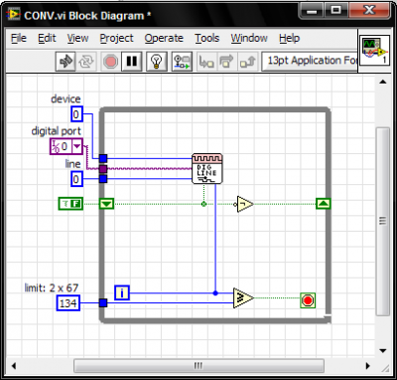Open the text font settings dropdown
This screenshot has width=397, height=380.
pos(310,61)
